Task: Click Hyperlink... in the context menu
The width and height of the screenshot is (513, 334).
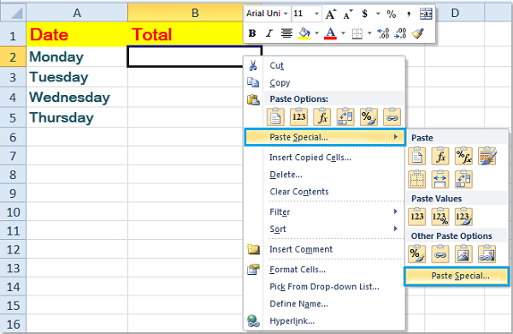Action: coord(292,321)
